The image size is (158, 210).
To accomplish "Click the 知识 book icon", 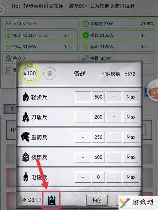I will point(8,35).
